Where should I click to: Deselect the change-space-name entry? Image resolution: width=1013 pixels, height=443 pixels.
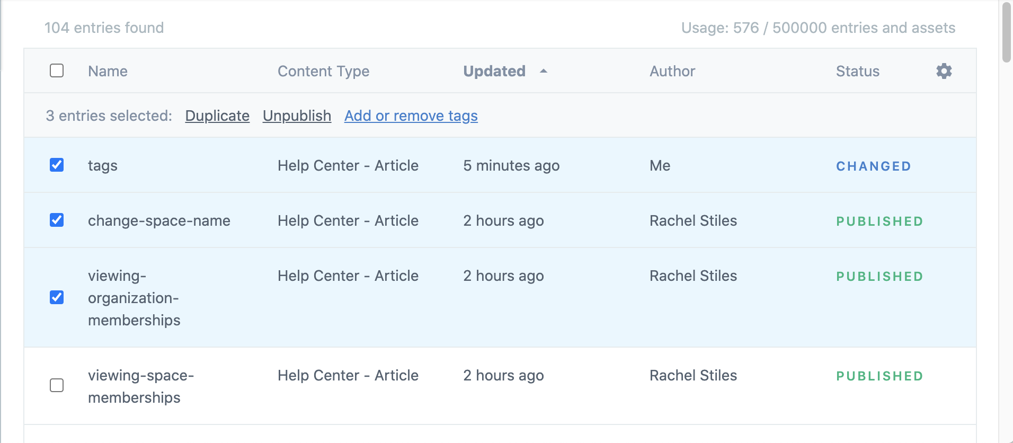click(x=57, y=220)
